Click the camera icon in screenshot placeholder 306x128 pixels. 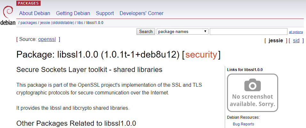[253, 84]
